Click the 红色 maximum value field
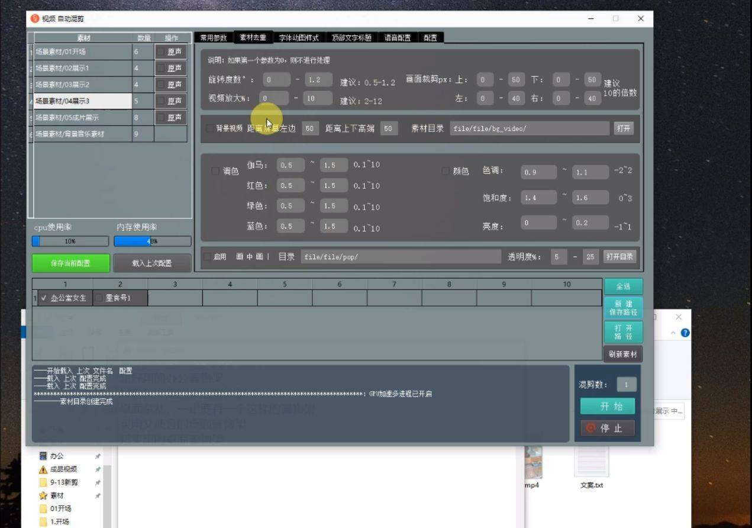Screen dimensions: 752x528 [x=334, y=185]
